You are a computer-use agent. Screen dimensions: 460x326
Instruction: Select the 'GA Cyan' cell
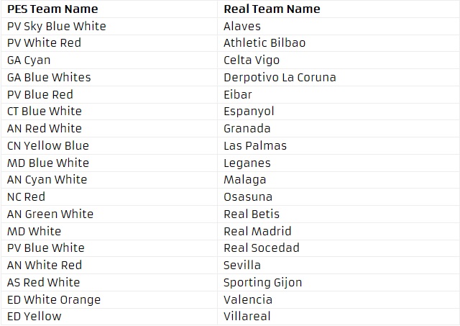29,60
